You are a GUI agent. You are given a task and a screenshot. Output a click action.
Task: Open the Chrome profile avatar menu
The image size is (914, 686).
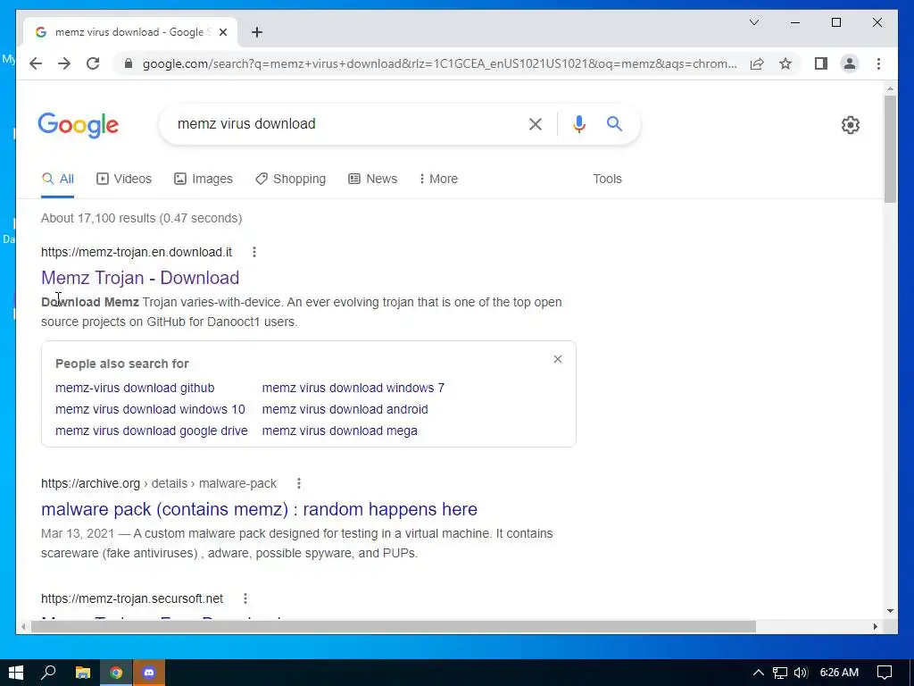[850, 63]
